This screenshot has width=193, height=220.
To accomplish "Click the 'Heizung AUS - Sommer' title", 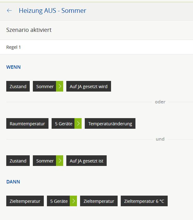I will pos(53,11).
